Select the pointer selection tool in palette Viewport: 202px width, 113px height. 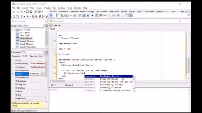51,16
